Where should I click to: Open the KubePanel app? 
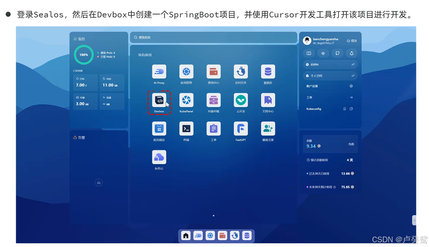coord(186,100)
